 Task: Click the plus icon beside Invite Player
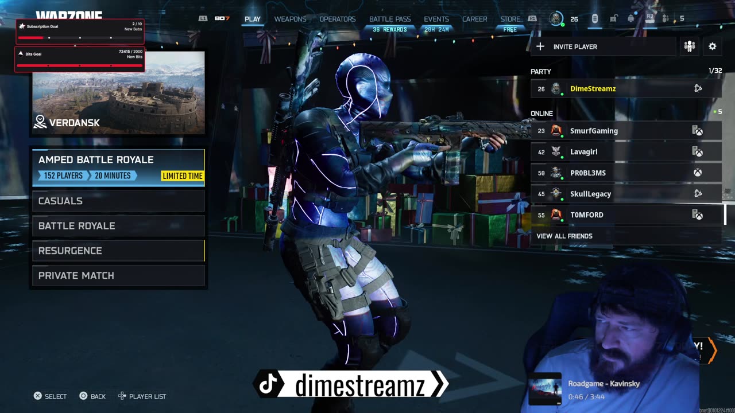click(540, 46)
